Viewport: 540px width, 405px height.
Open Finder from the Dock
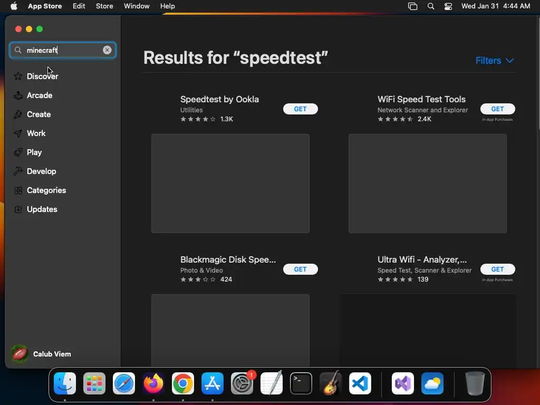point(65,383)
